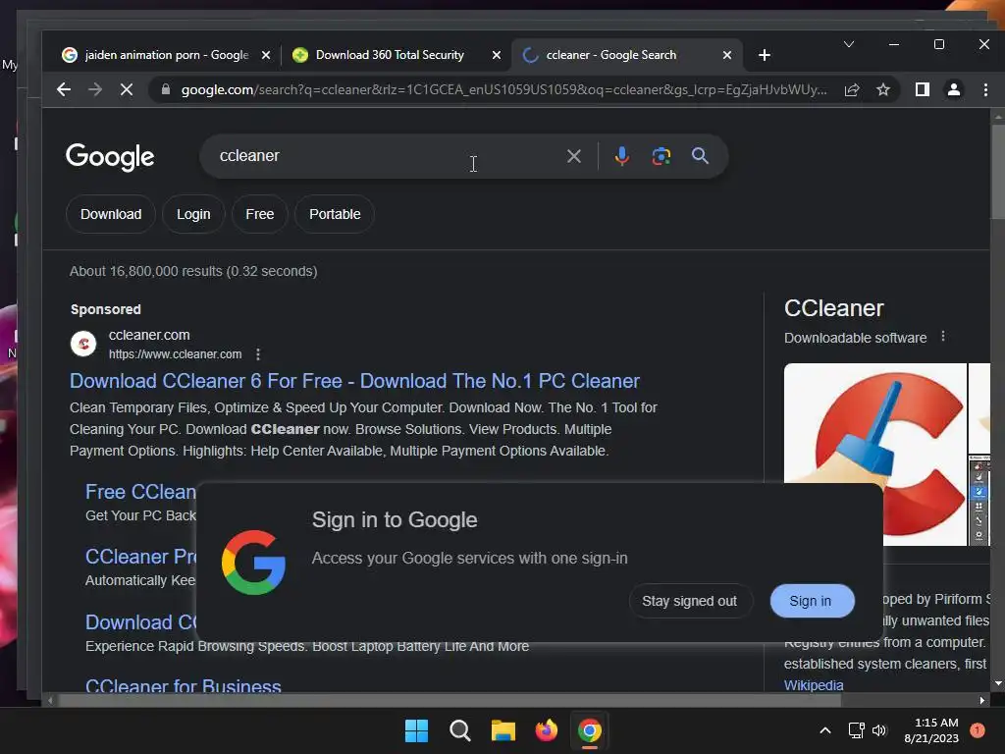Expand the tab search dropdown

pos(849,44)
